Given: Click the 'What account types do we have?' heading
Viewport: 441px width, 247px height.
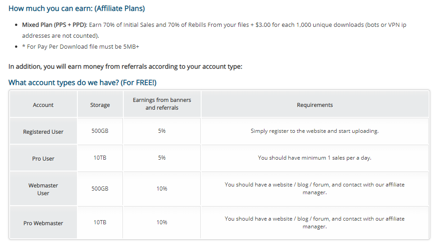Looking at the screenshot, I should (82, 82).
